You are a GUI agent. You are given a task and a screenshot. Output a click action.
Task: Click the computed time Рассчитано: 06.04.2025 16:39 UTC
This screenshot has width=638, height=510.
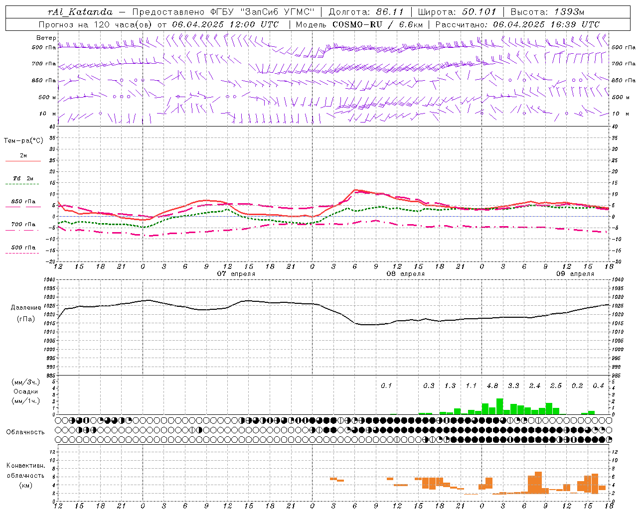click(517, 24)
